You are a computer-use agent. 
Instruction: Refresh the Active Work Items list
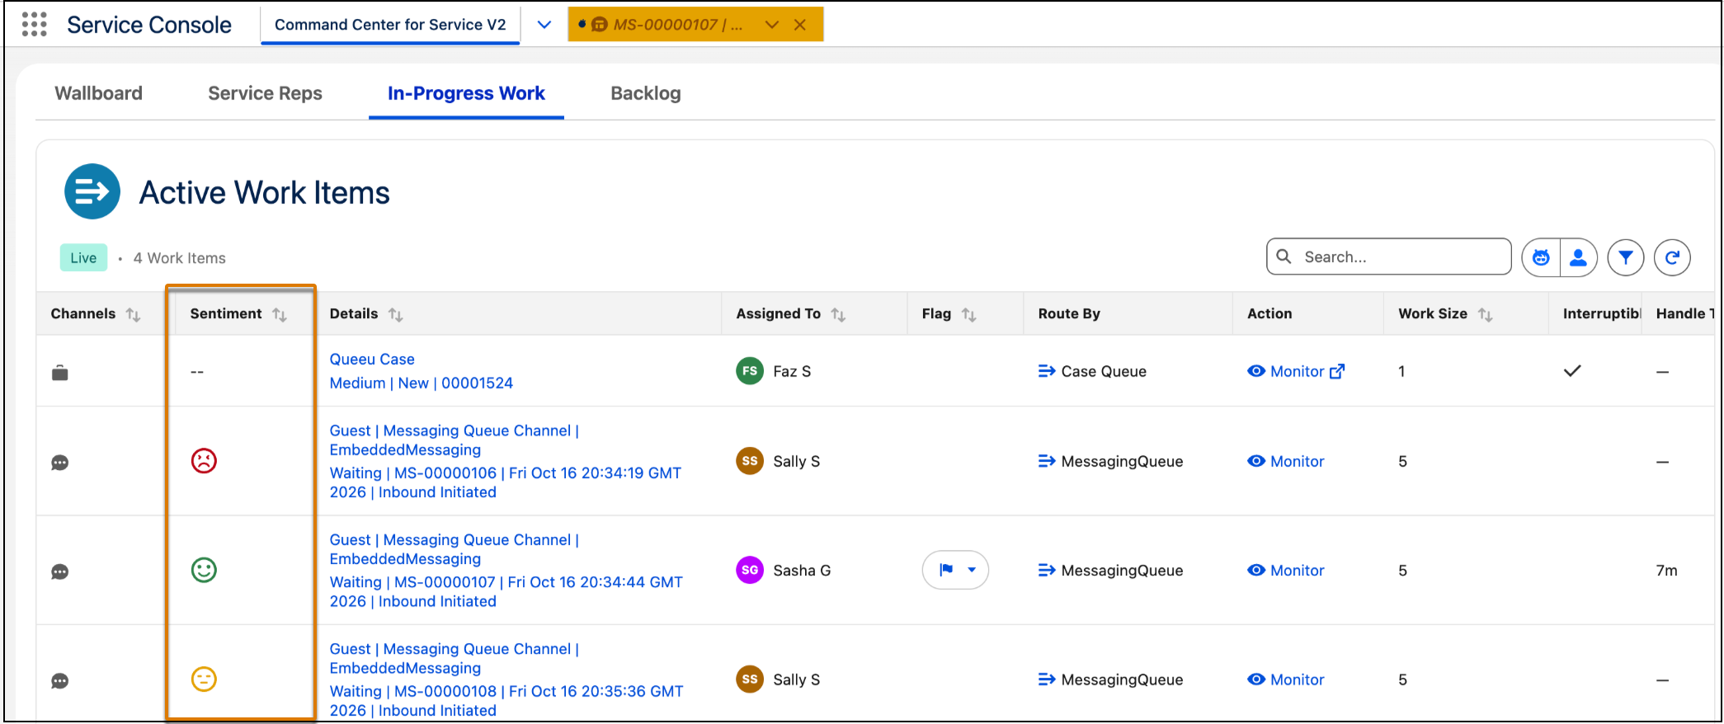1672,257
